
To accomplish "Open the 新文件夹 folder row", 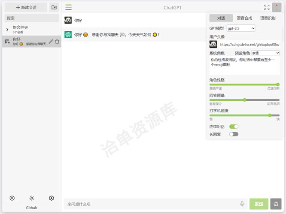I will (x=32, y=30).
